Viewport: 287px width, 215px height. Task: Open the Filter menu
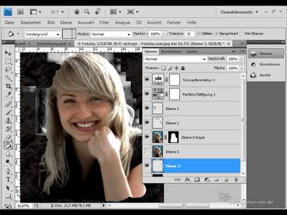[105, 22]
